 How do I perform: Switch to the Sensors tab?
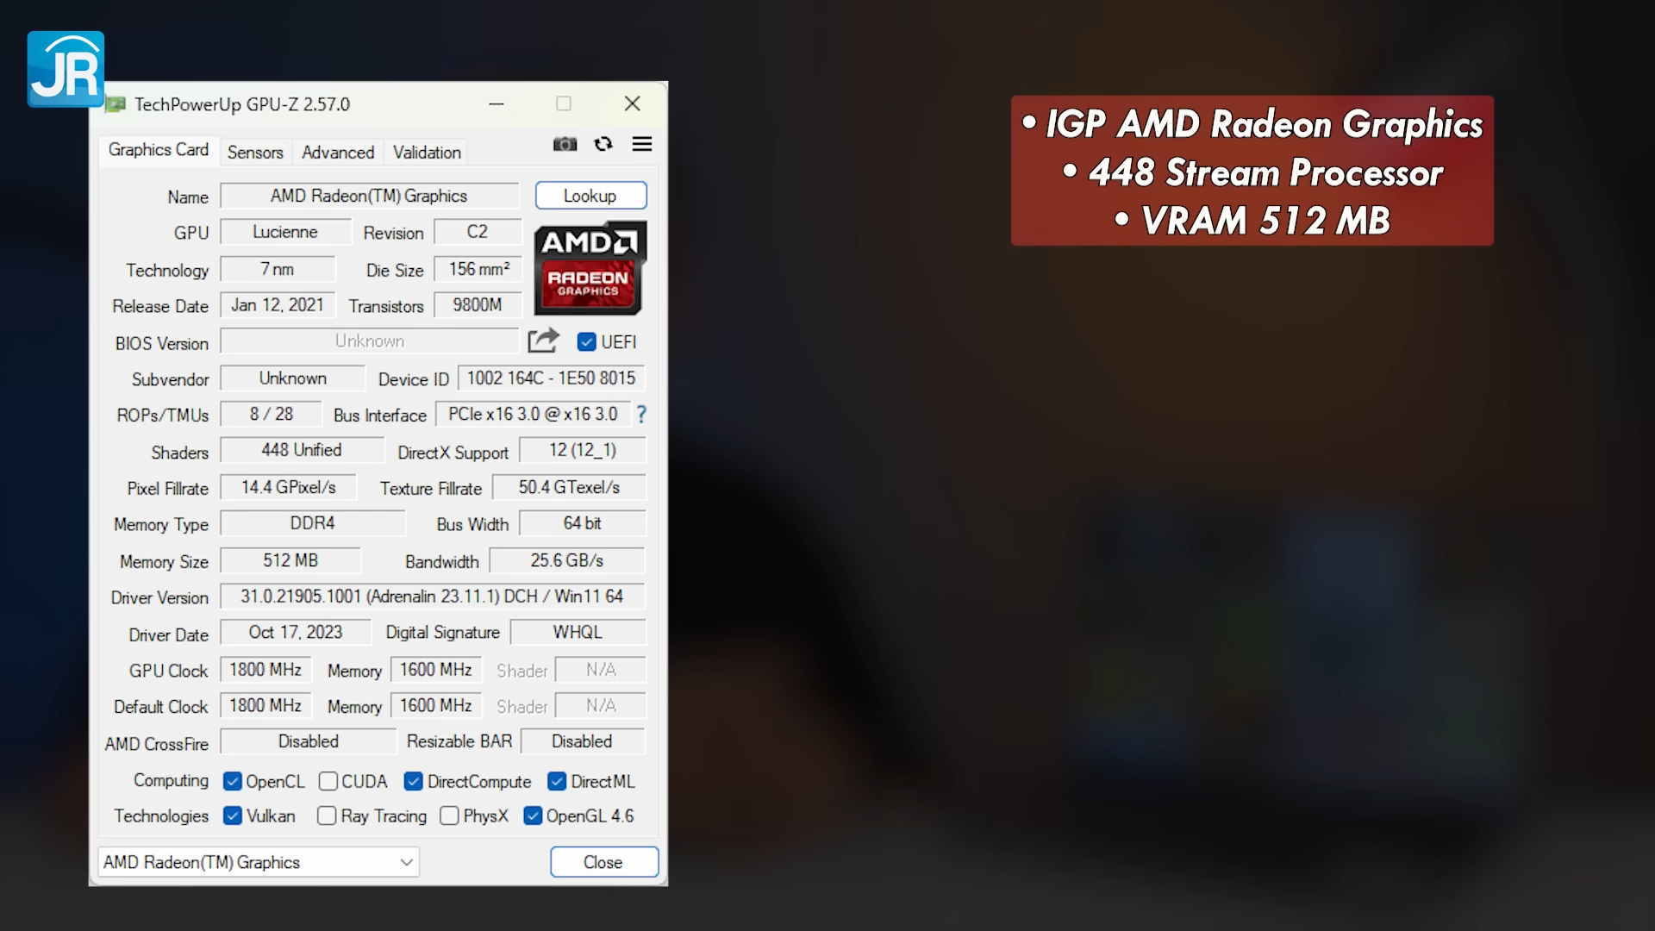click(254, 152)
